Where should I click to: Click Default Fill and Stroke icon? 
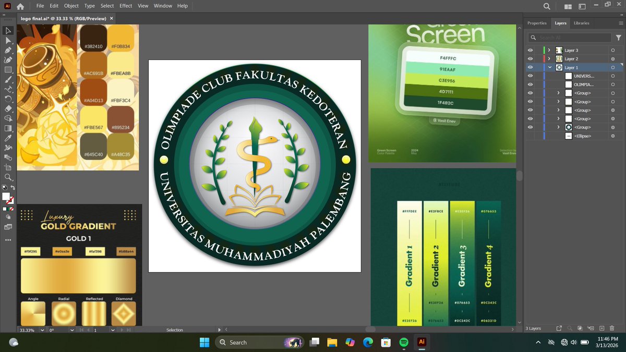5,187
